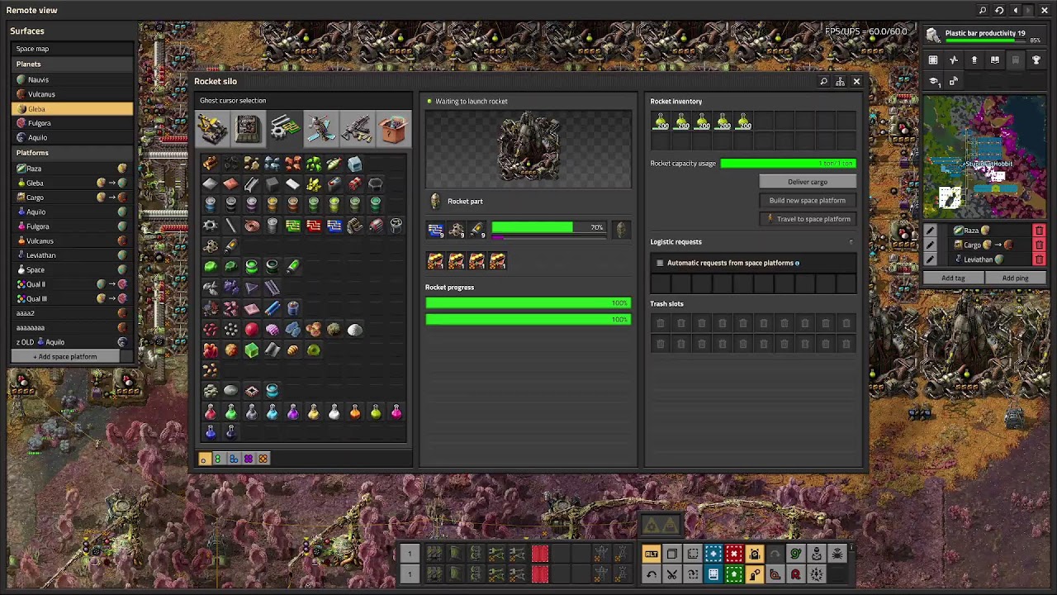This screenshot has height=595, width=1057.
Task: Open the Unsorted box category tab
Action: [x=393, y=129]
